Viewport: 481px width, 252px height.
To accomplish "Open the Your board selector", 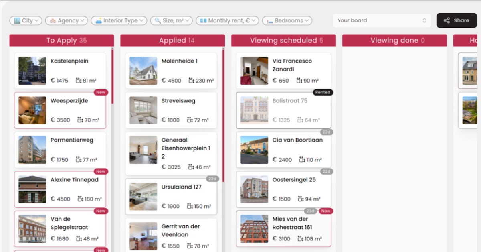I will coord(382,20).
